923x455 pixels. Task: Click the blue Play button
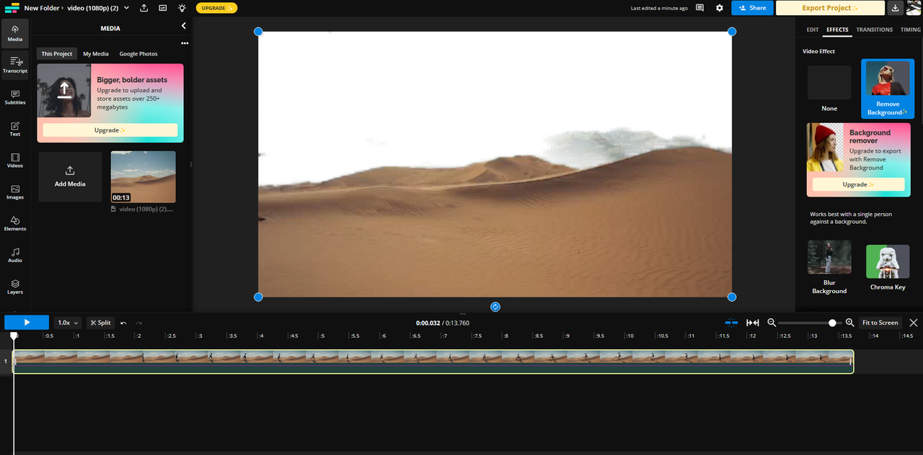(27, 323)
